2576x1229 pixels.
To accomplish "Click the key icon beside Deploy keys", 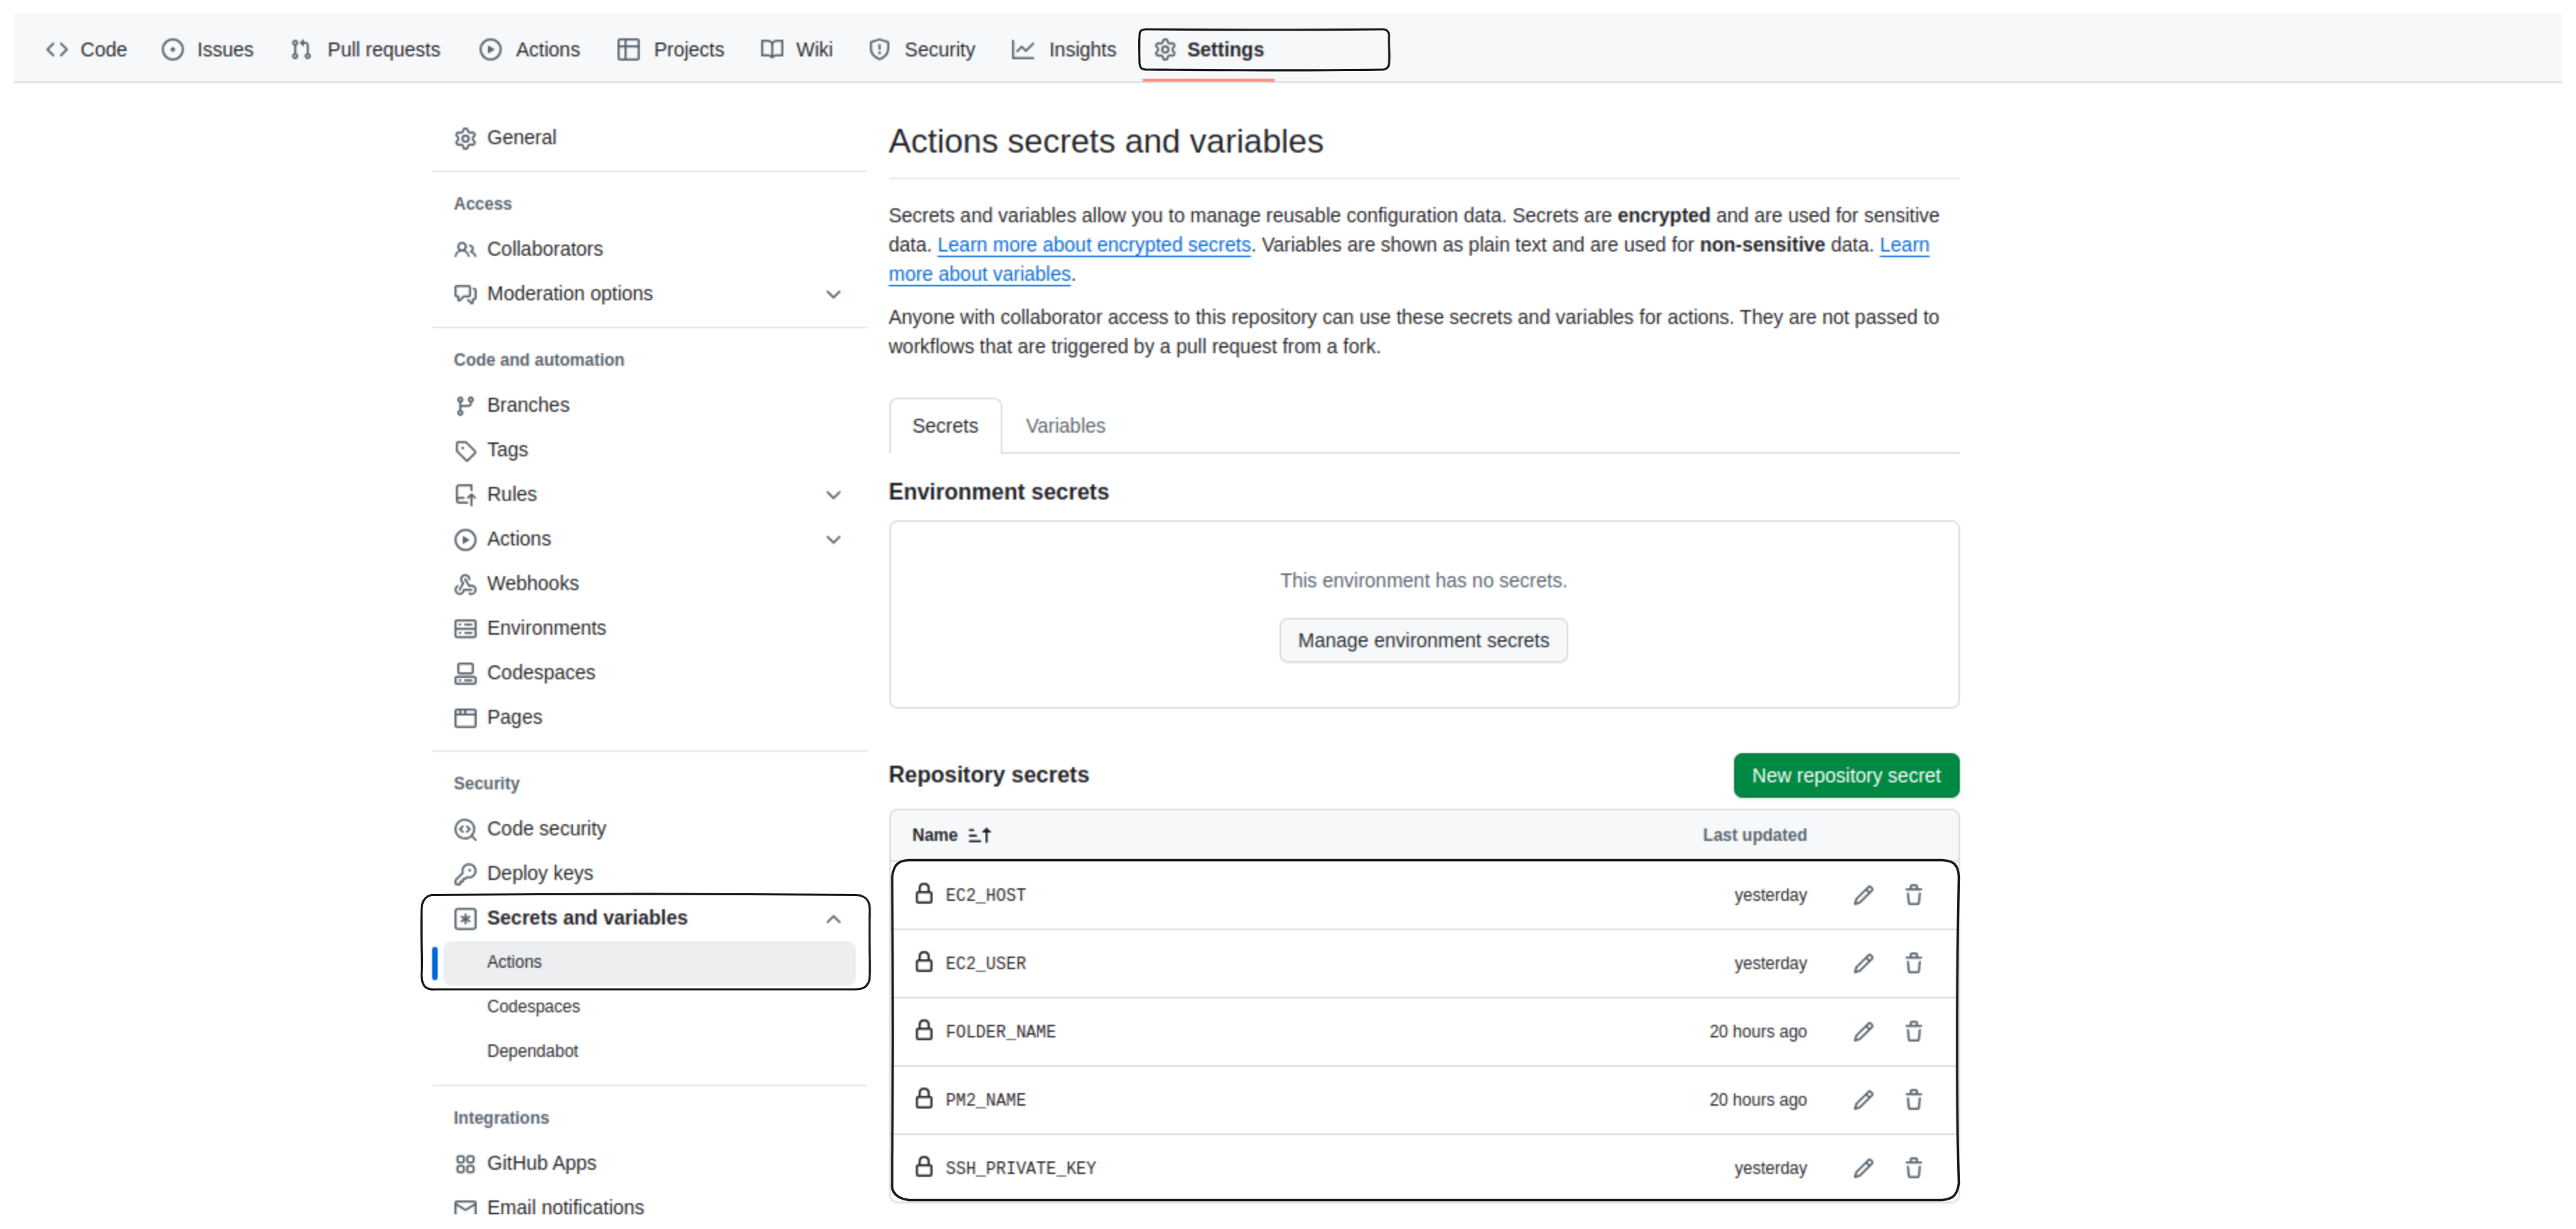I will coord(465,873).
